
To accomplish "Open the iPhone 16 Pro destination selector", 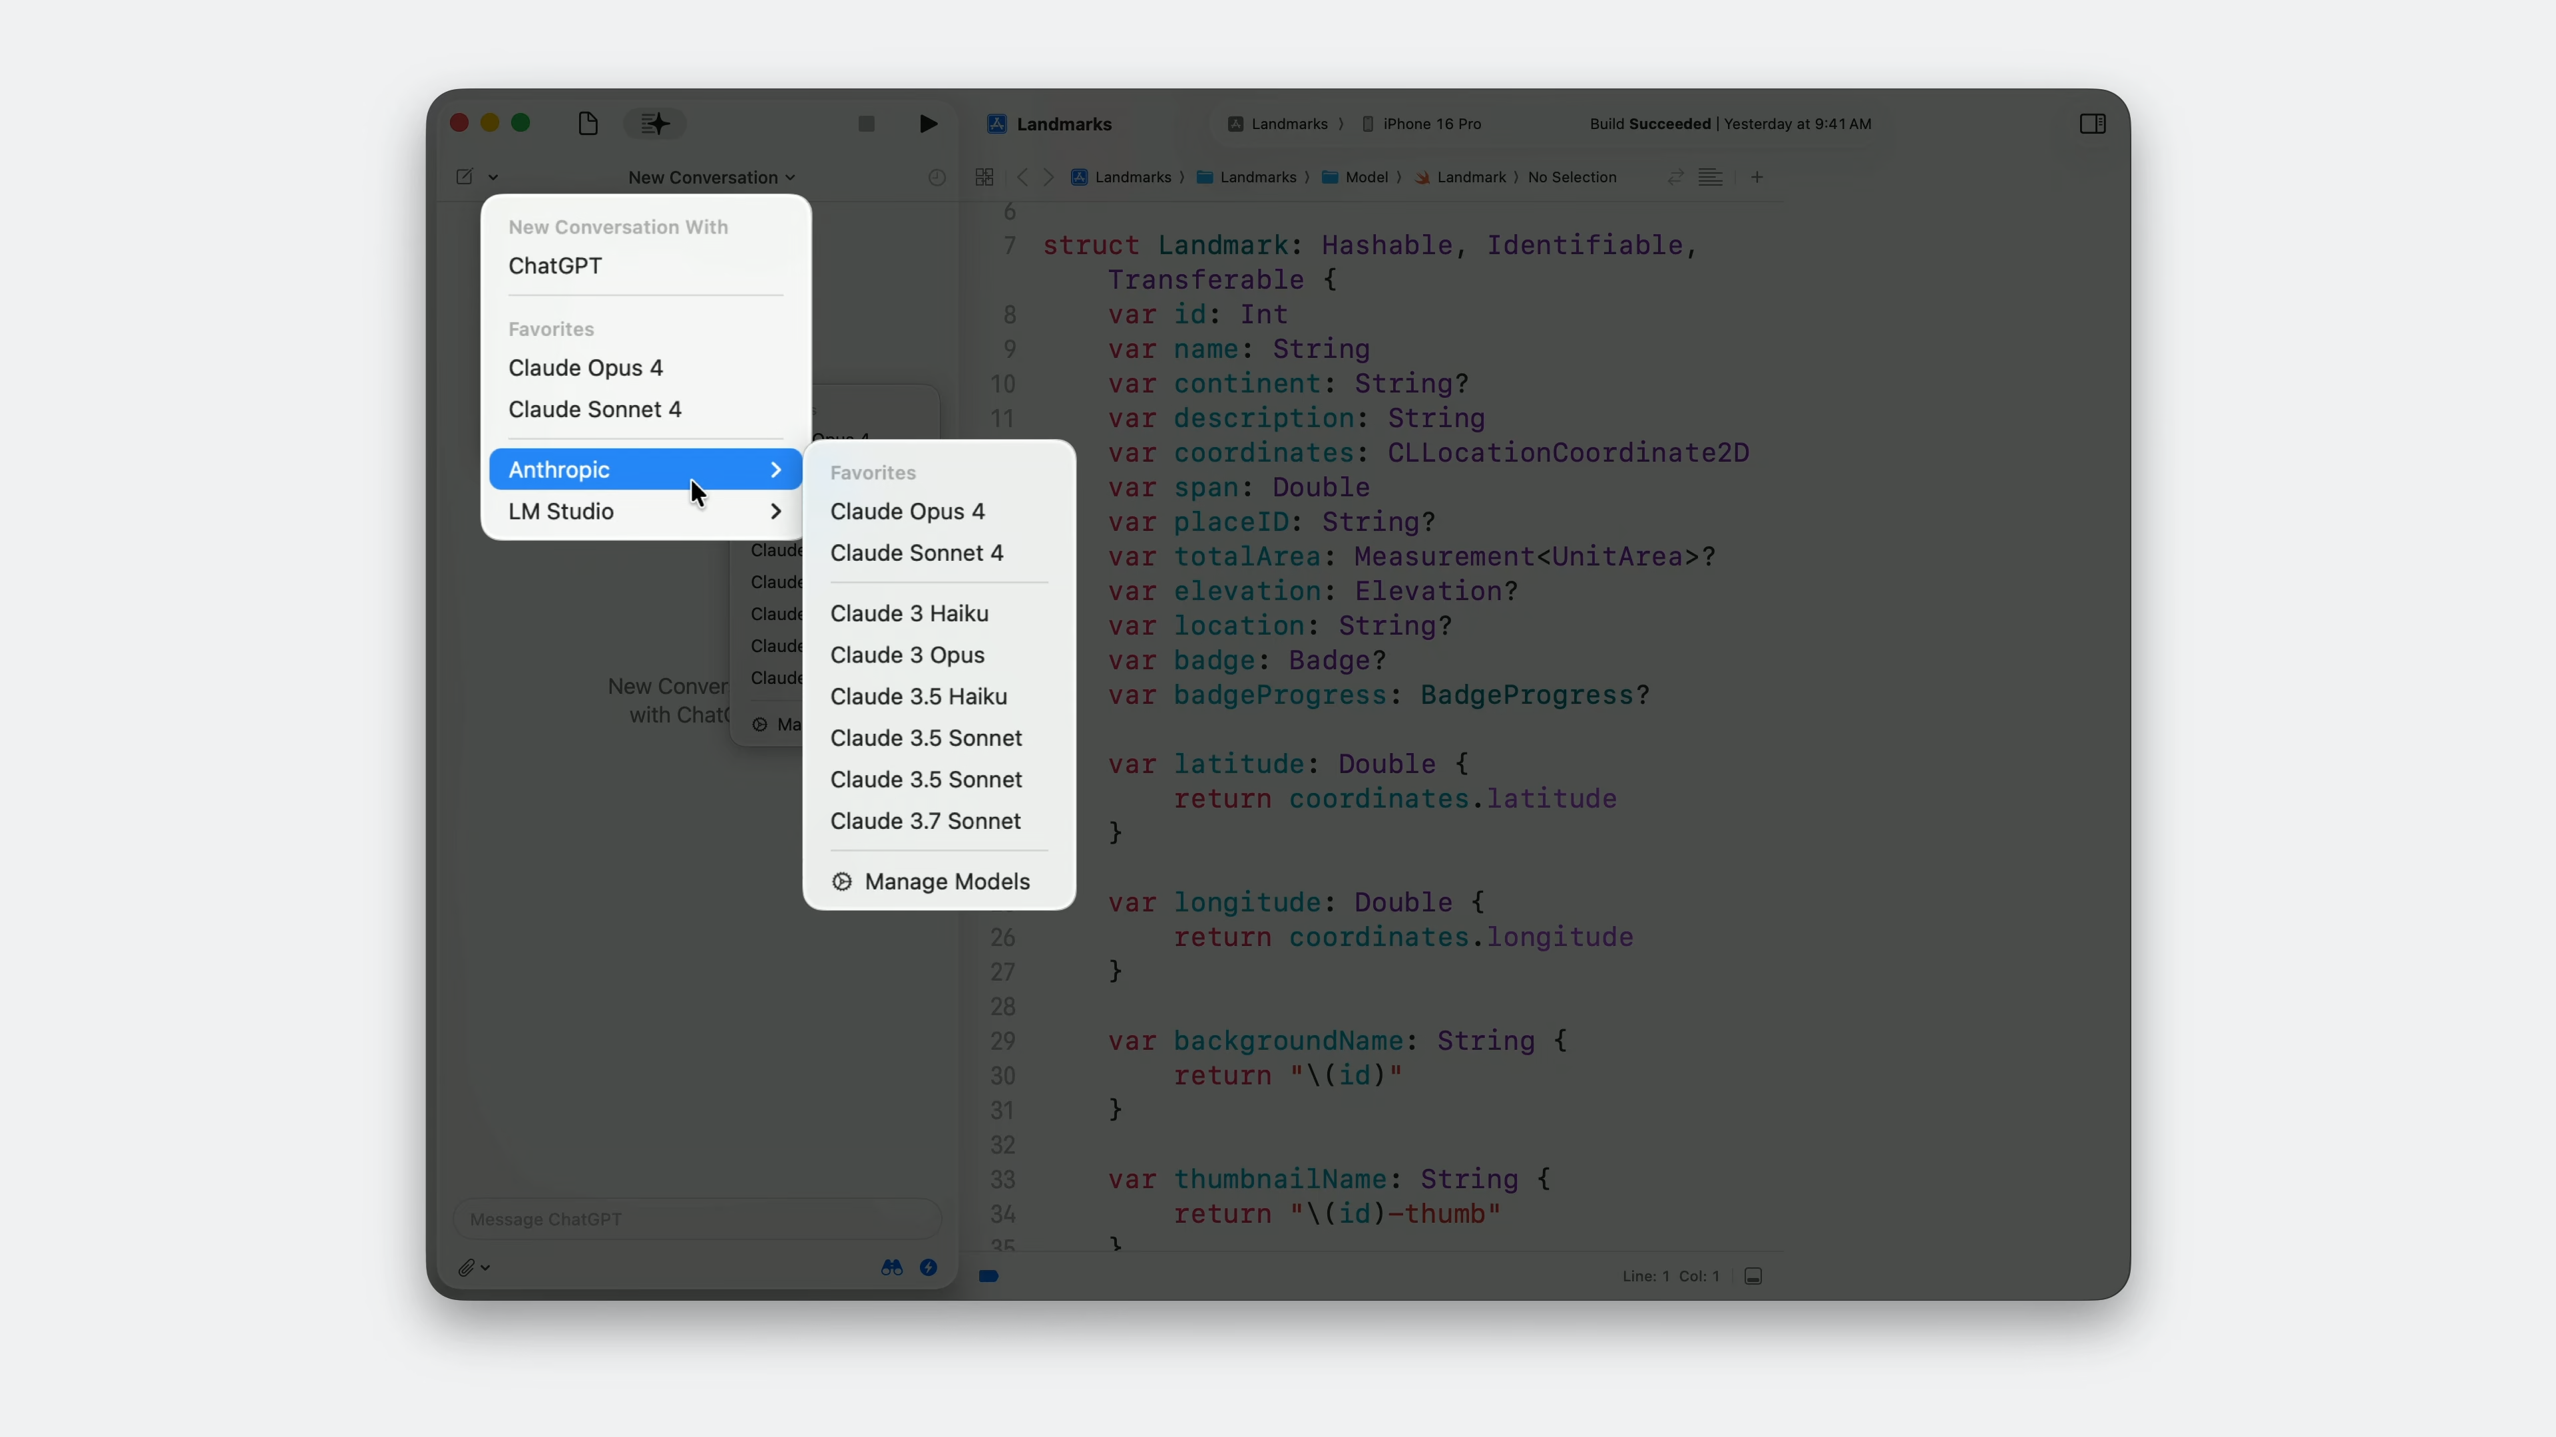I will coord(1431,124).
